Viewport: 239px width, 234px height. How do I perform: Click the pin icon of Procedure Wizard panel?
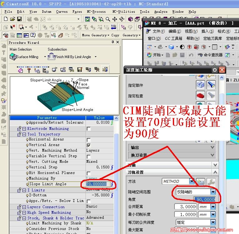point(113,42)
